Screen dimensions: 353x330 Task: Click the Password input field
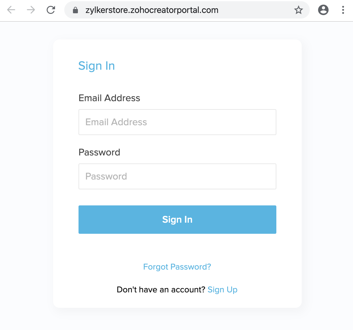click(x=177, y=176)
